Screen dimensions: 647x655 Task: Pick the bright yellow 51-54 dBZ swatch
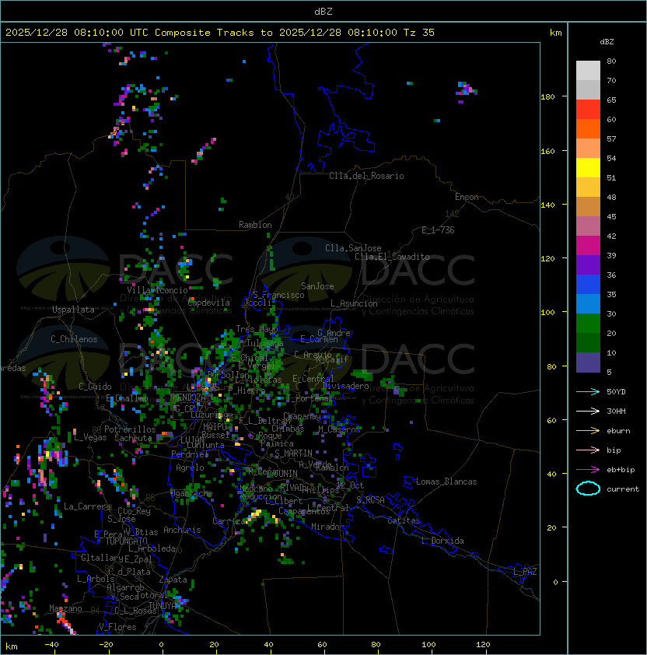[x=588, y=168]
